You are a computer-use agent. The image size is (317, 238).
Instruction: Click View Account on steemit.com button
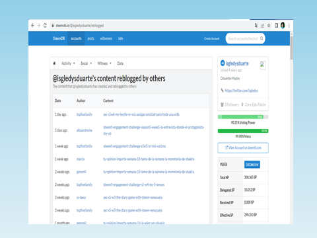(243, 148)
